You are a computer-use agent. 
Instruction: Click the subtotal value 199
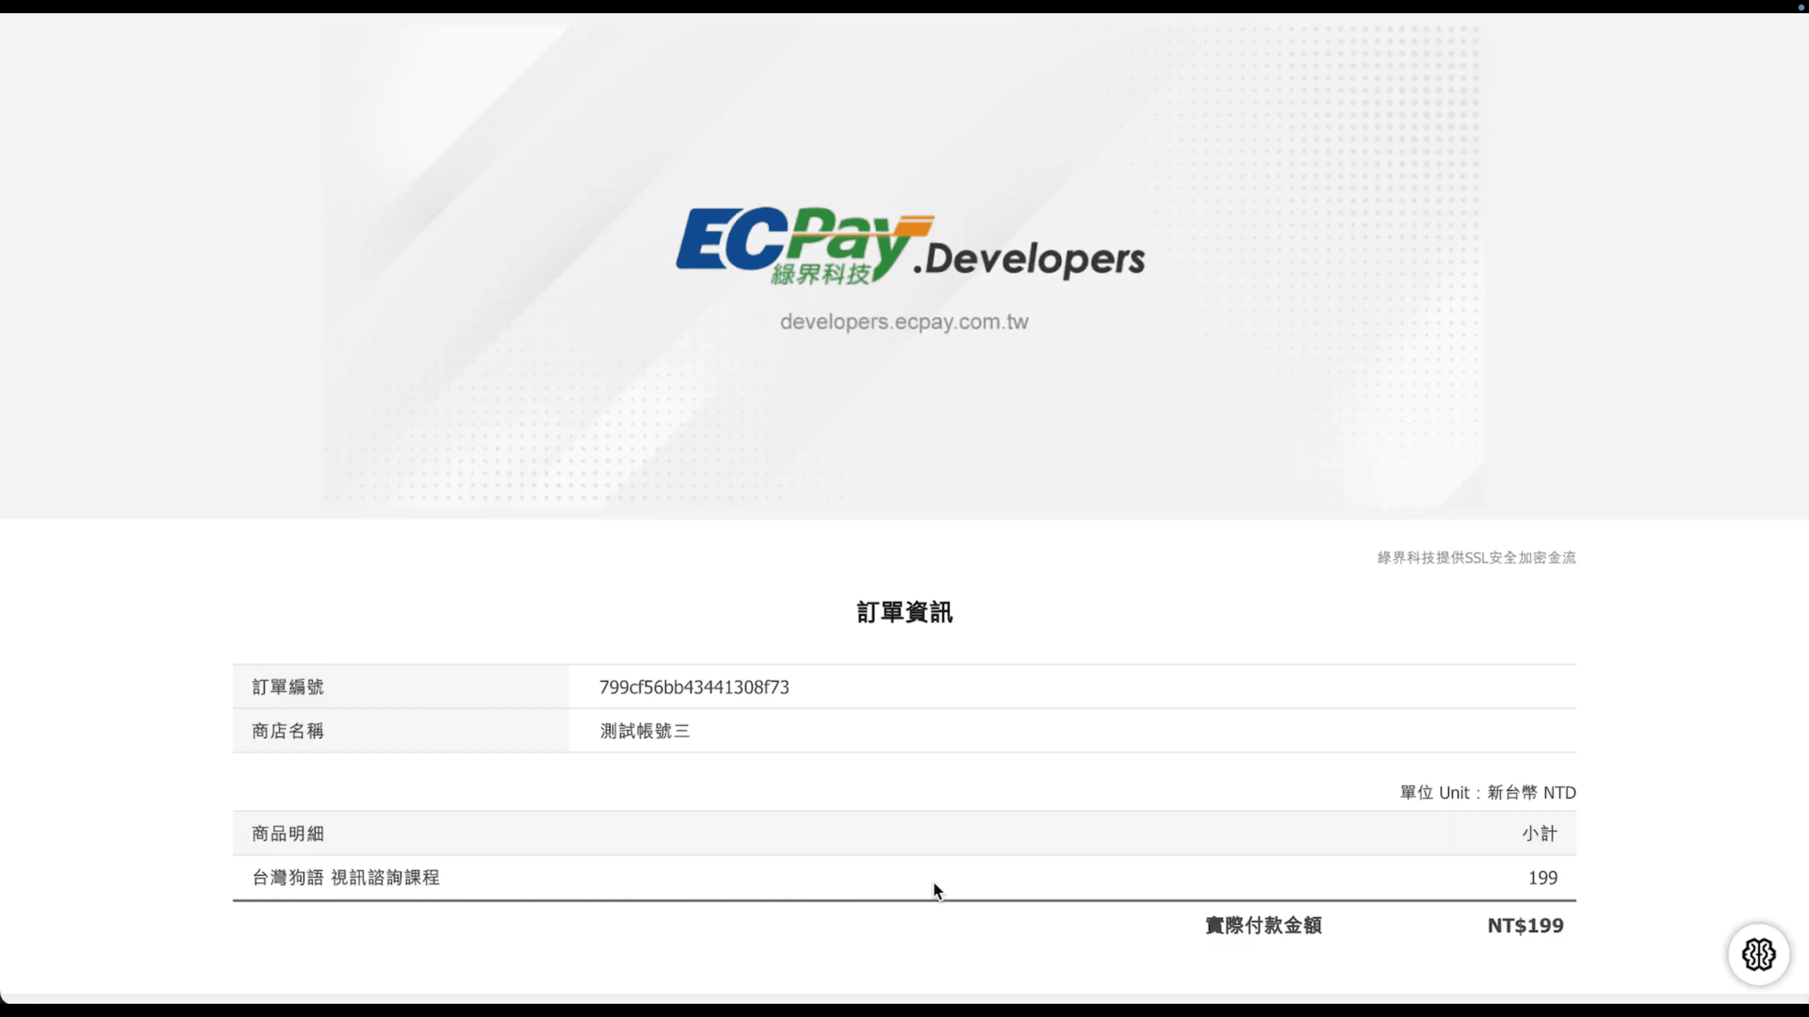point(1543,878)
